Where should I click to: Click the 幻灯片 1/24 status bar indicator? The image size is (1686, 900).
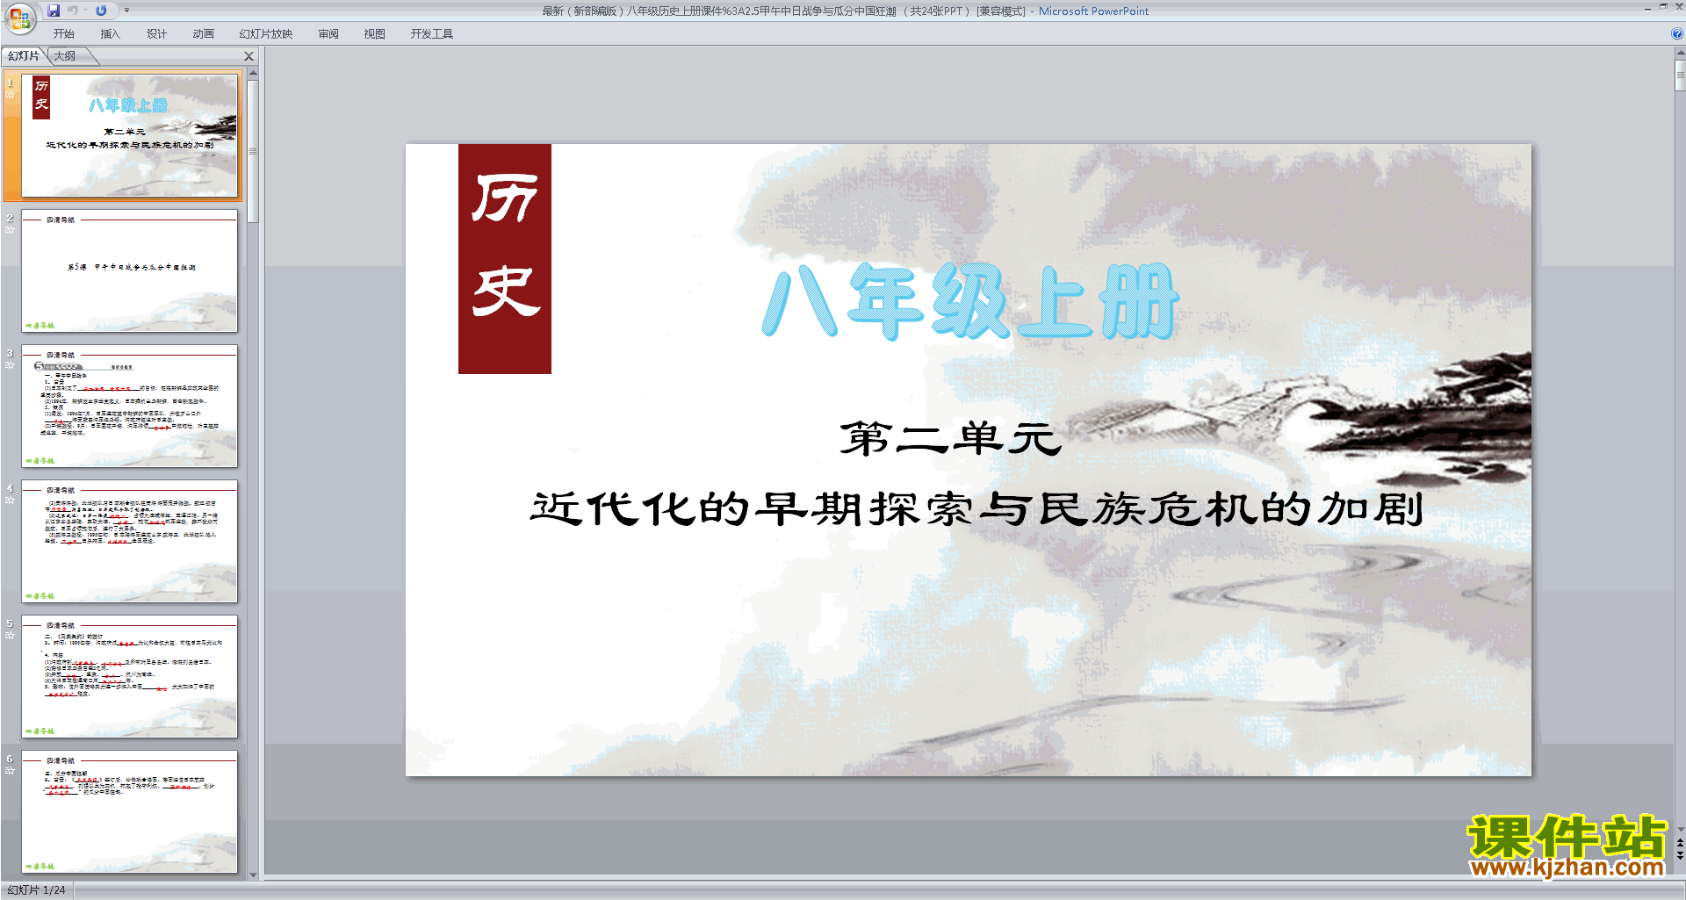37,889
